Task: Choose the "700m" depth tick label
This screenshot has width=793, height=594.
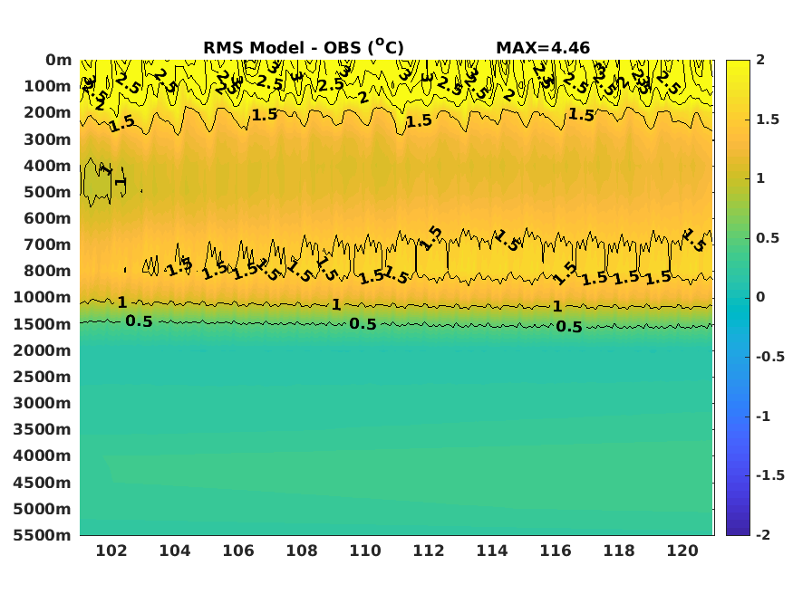Action: (47, 244)
